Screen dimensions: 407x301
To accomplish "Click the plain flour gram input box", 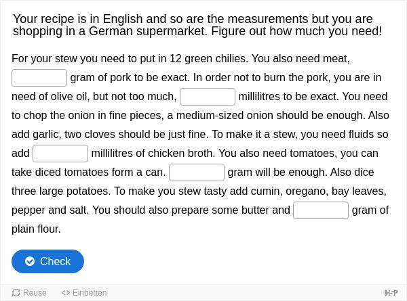I will [x=321, y=210].
